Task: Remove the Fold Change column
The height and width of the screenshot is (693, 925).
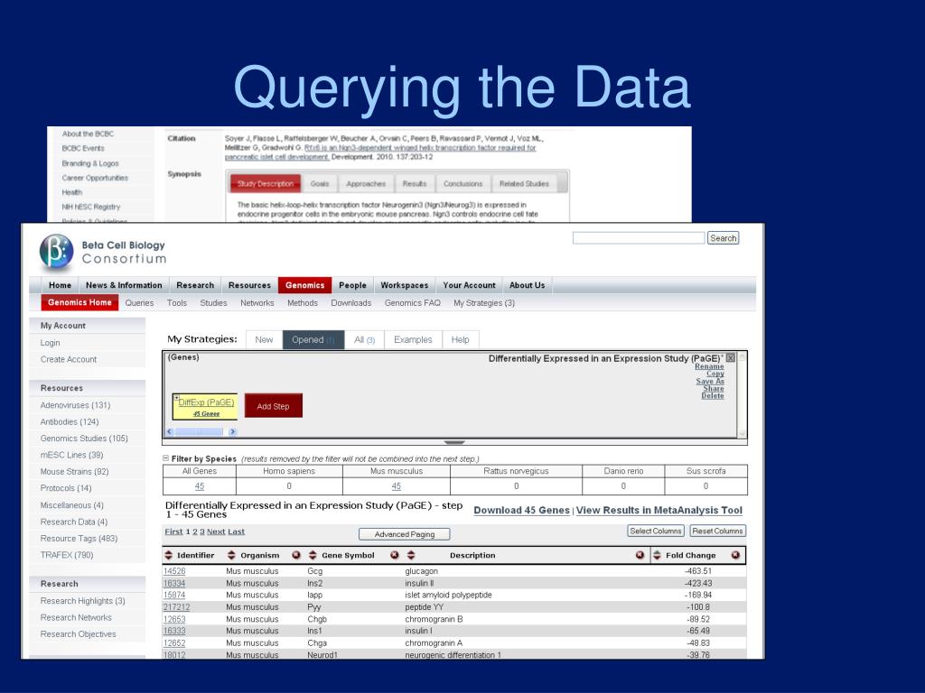Action: coord(735,555)
